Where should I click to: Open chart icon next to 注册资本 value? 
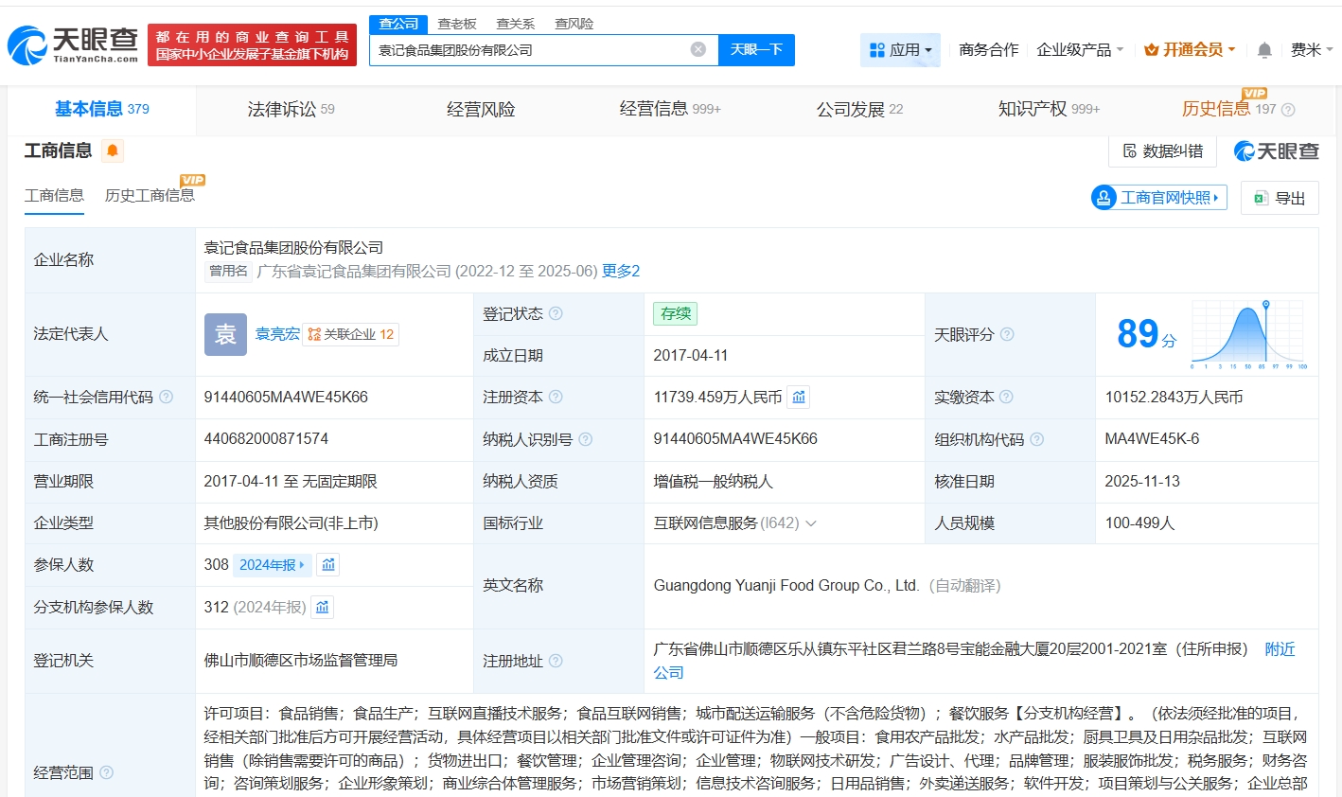click(799, 398)
